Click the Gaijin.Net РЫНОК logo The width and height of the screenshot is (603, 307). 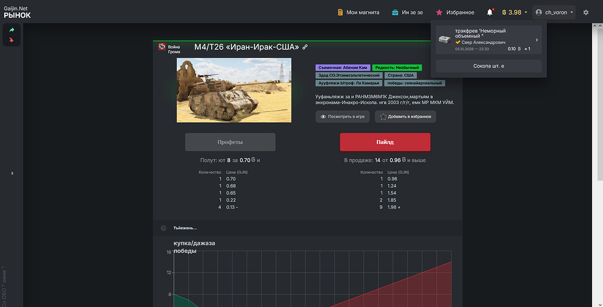pos(17,12)
